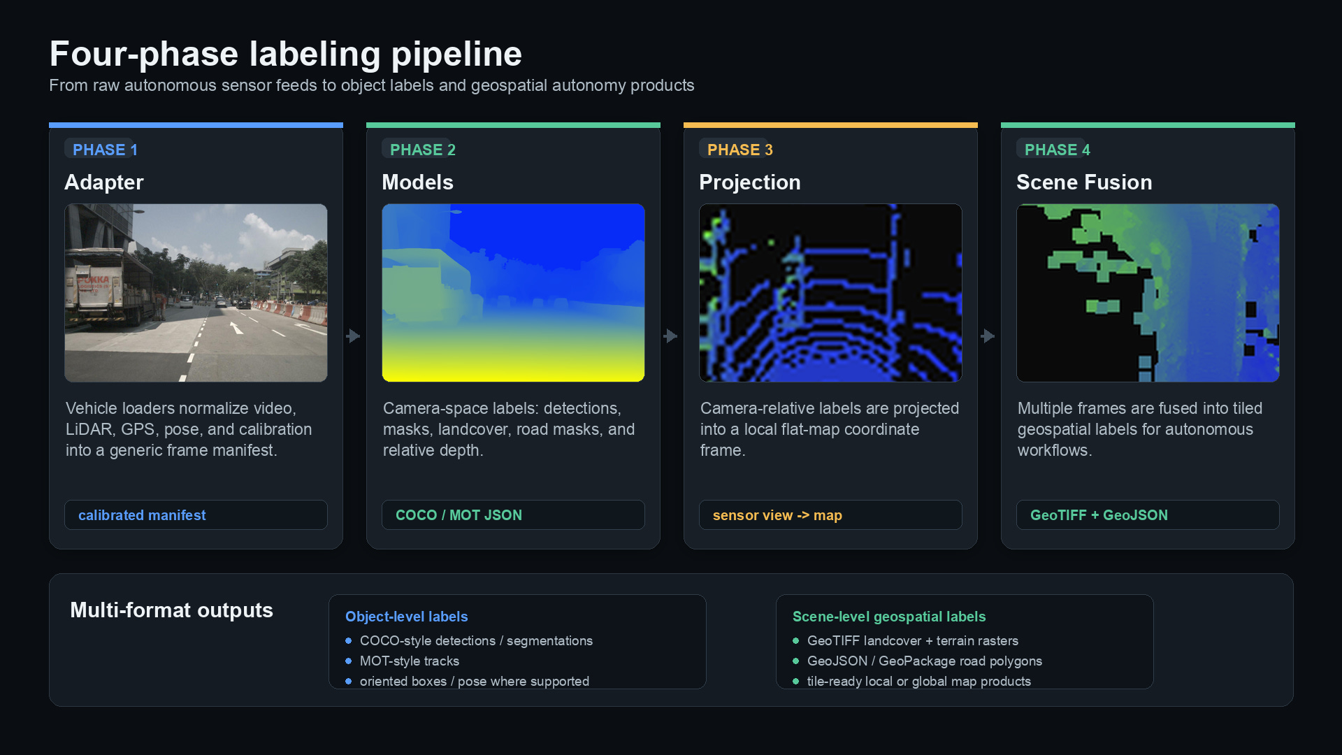Click the subtitle starting 'From raw autonomous sensor feeds'

[372, 85]
